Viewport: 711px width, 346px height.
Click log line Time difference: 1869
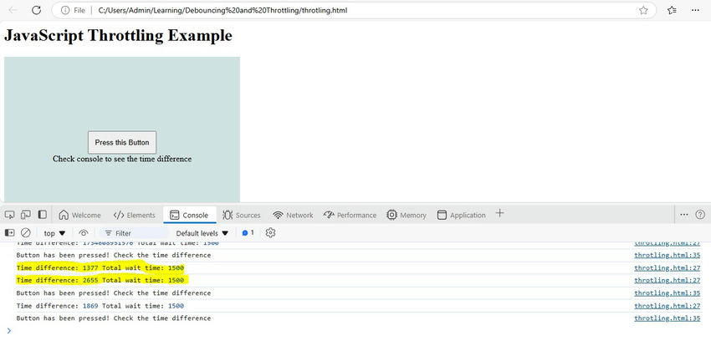point(100,306)
